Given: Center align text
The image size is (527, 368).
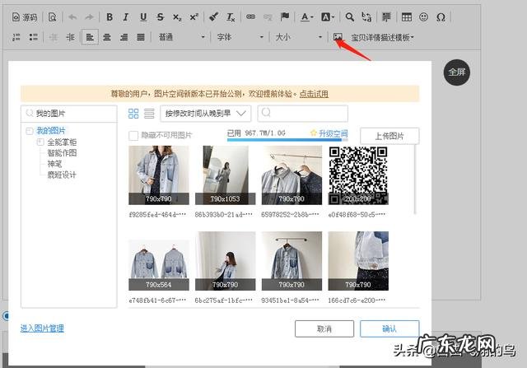Looking at the screenshot, I should point(107,37).
